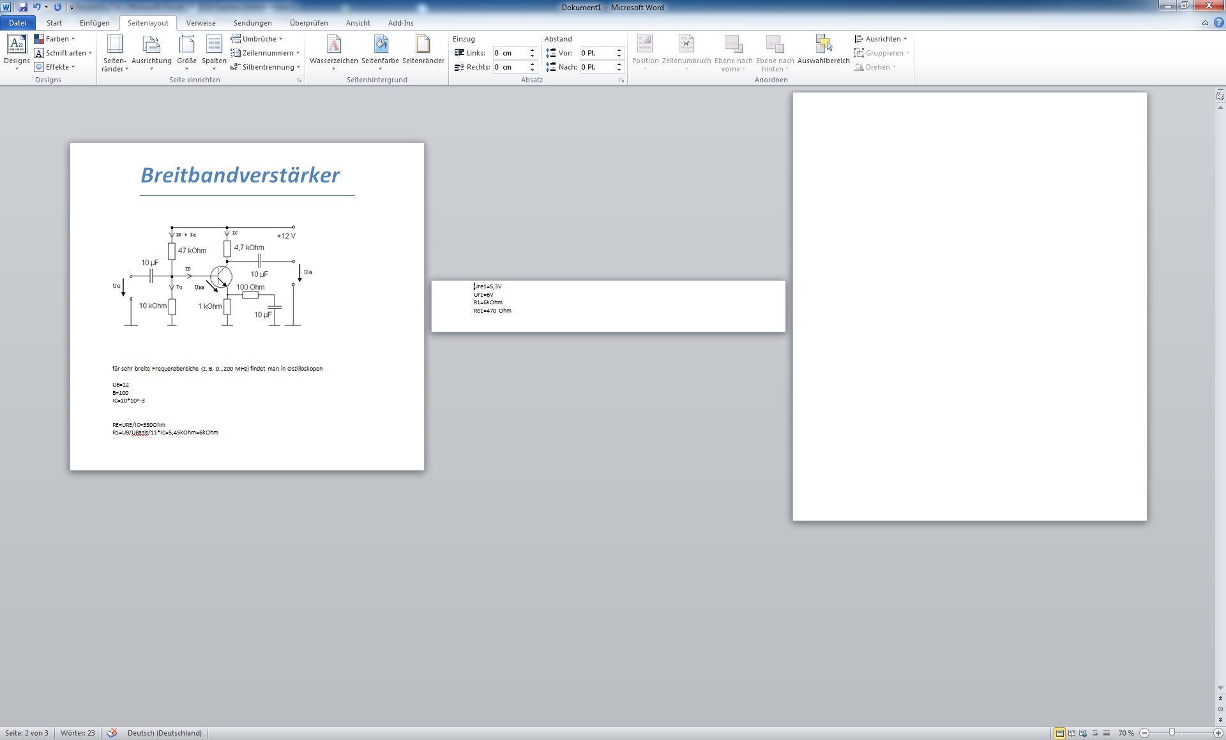
Task: Click the Links indent input field
Action: pos(510,53)
